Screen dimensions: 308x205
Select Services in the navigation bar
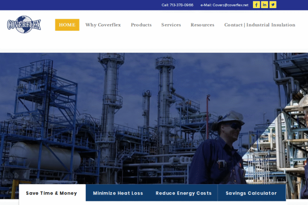(171, 25)
